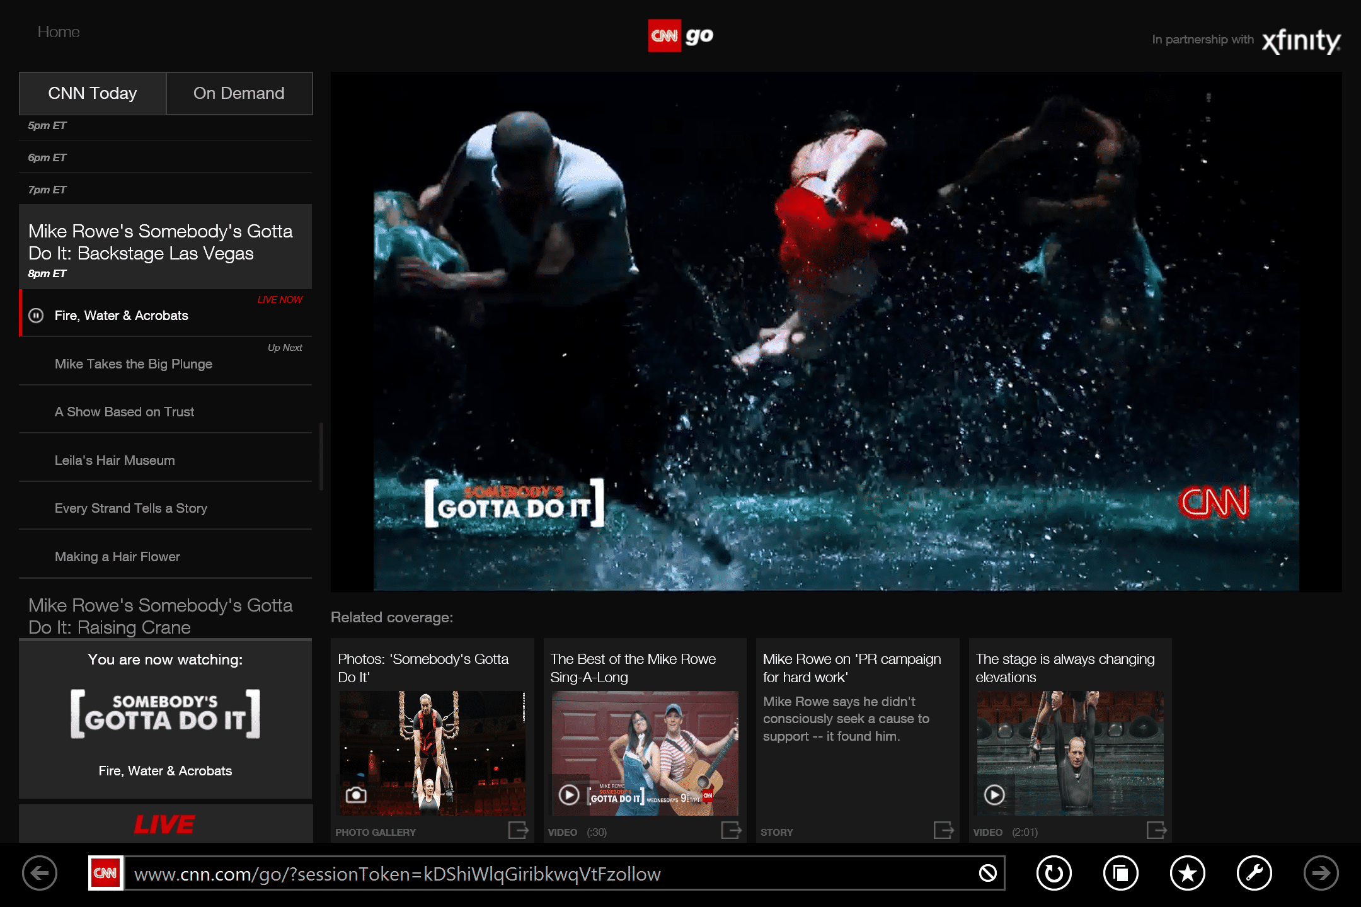Open the photo gallery card's share icon
1361x907 pixels.
point(519,831)
